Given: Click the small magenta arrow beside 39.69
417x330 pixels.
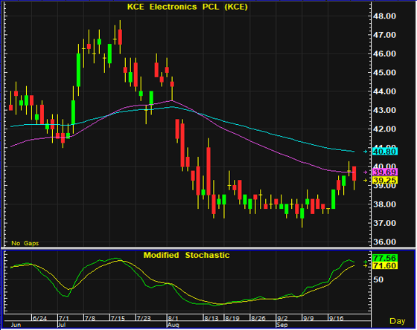Looking at the screenshot, I should [x=366, y=172].
